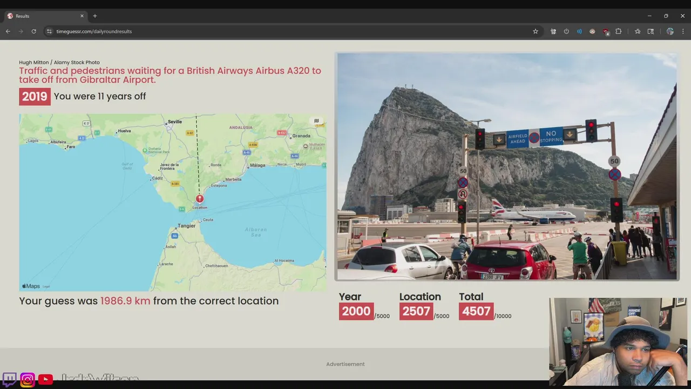The width and height of the screenshot is (691, 389).
Task: Click the Total score 4507 badge
Action: coord(476,311)
